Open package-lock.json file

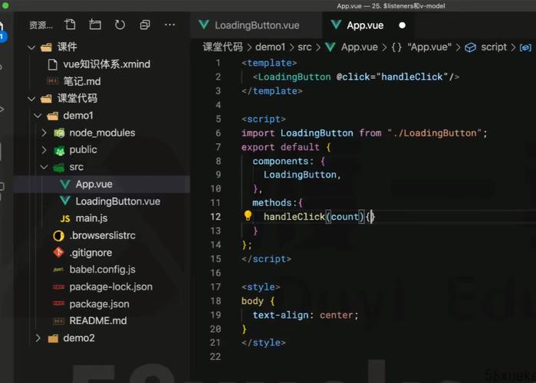coord(111,286)
